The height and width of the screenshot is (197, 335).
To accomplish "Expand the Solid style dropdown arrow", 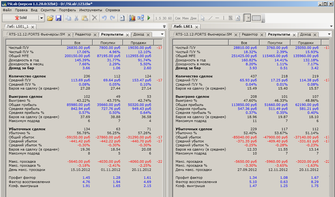I will click(x=41, y=18).
